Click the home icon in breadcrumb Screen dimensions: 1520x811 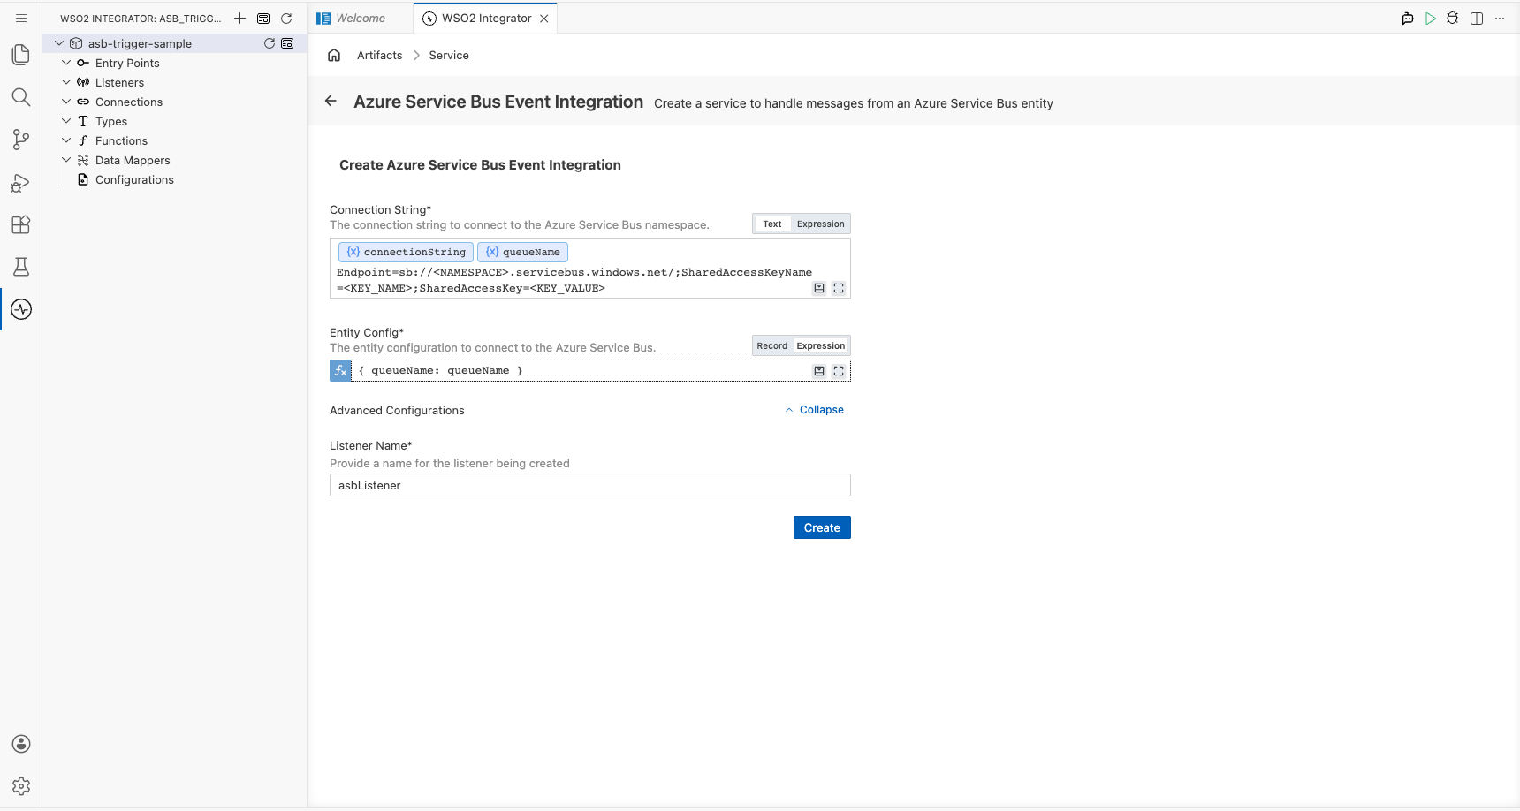pyautogui.click(x=334, y=55)
